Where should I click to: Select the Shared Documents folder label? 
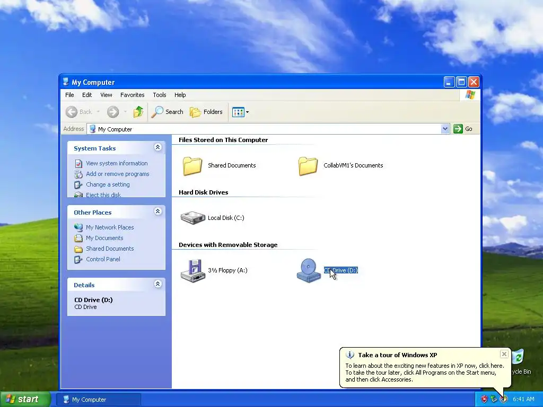click(x=232, y=166)
